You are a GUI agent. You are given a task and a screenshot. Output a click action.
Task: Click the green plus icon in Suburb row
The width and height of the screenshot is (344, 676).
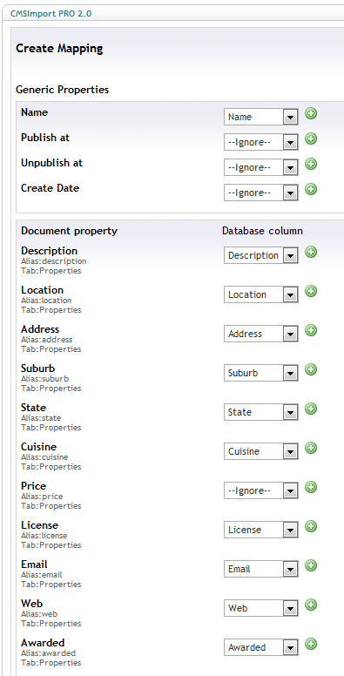[x=311, y=369]
